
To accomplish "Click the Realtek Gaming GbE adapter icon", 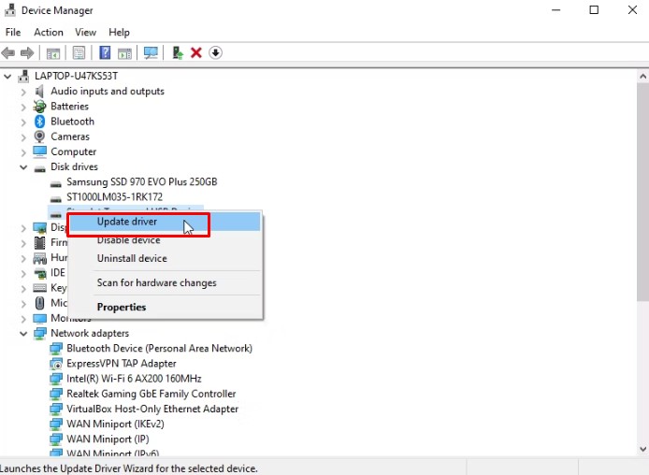I will coord(56,394).
